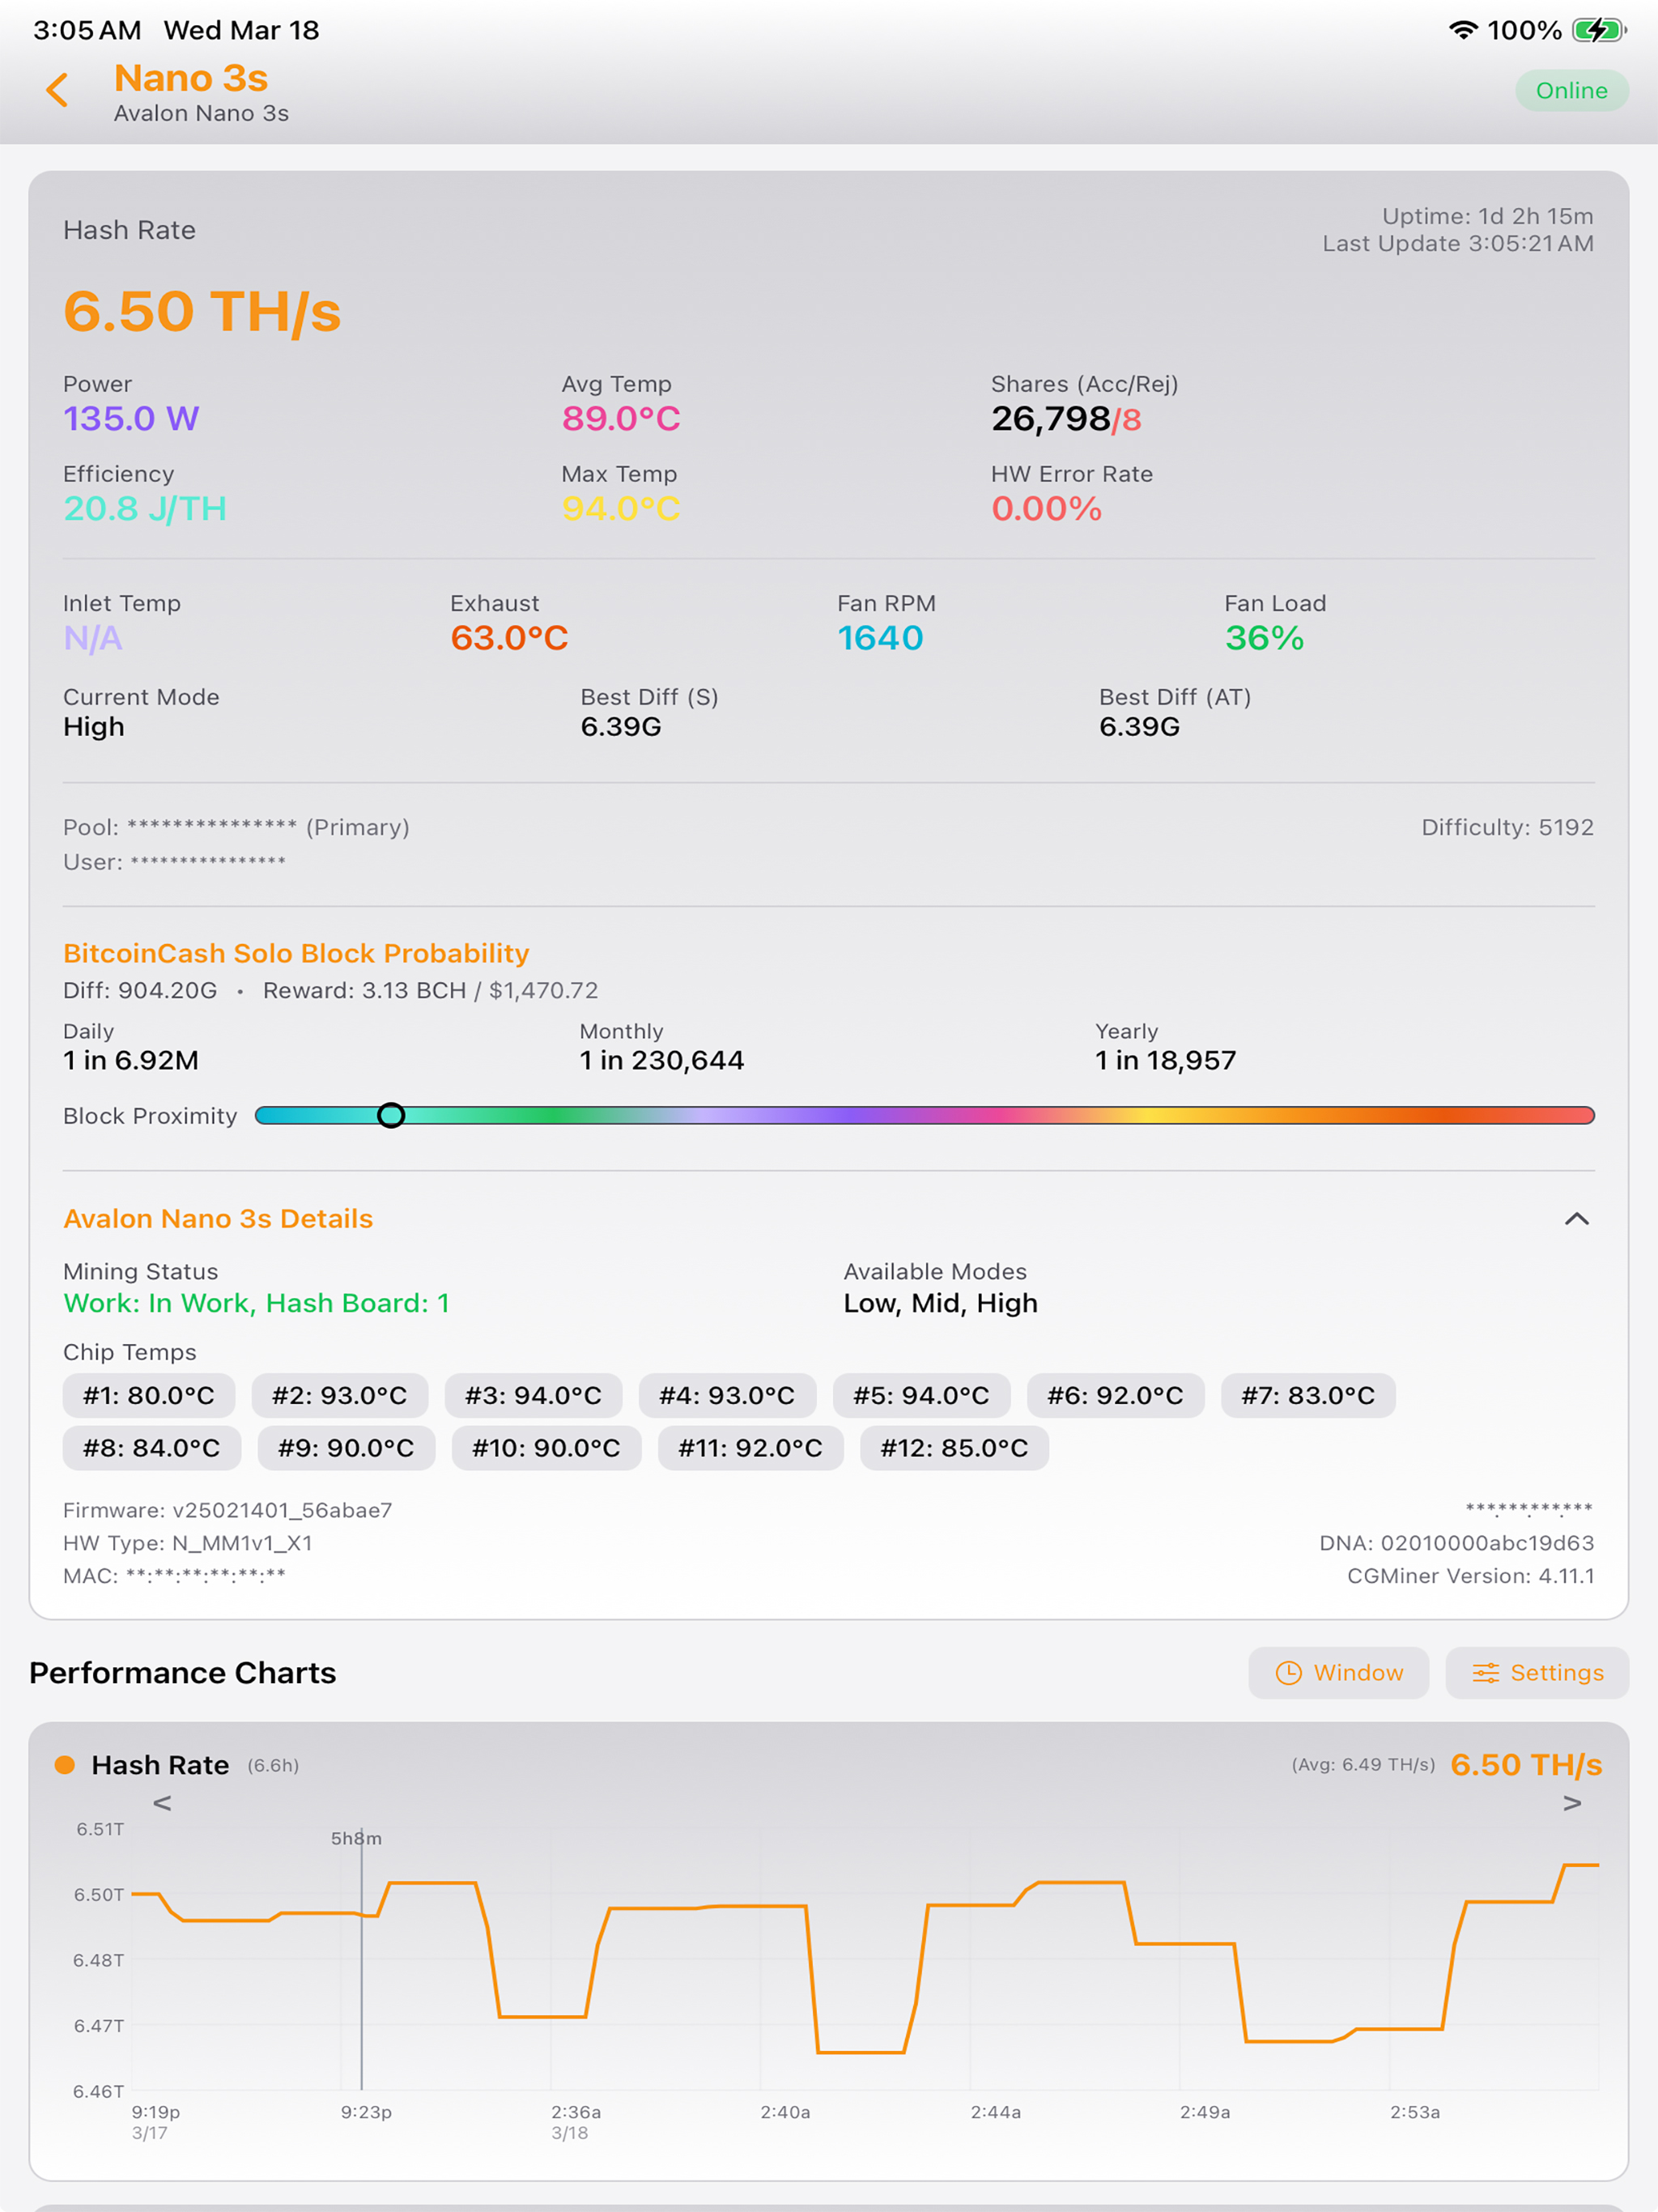The image size is (1658, 2212).
Task: Tap the Diff: 904.20G text
Action: click(140, 990)
